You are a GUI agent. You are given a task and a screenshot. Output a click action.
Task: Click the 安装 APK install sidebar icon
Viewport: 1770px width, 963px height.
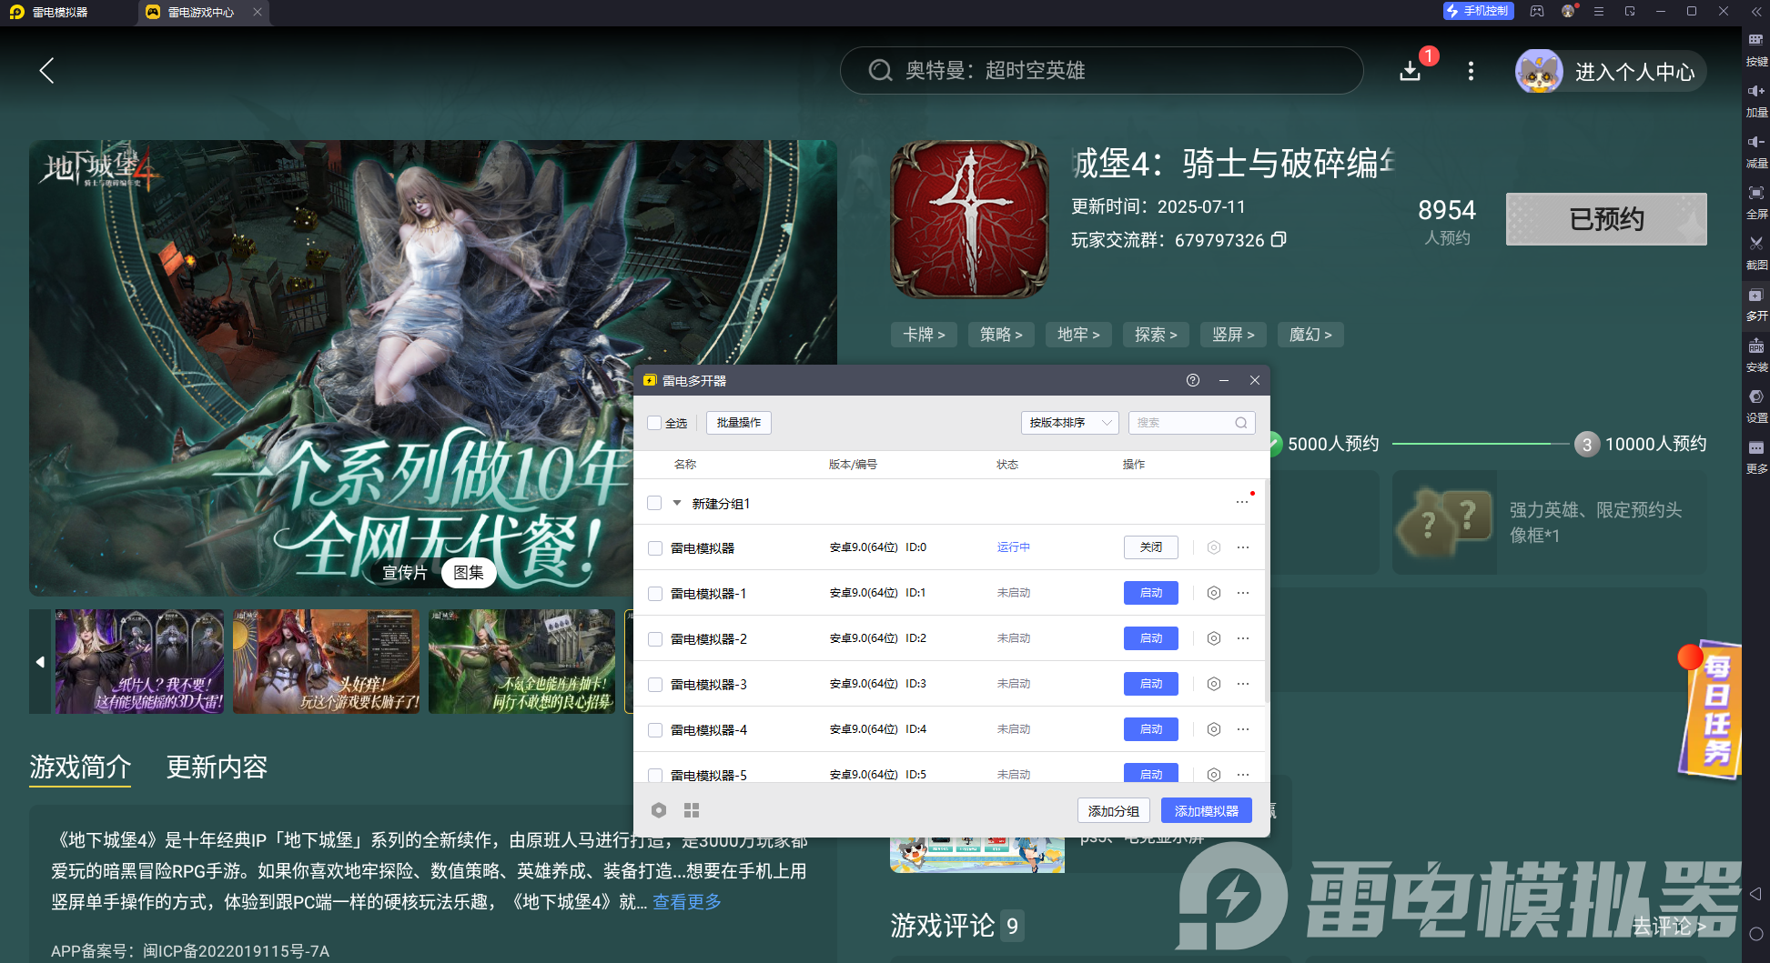1756,354
